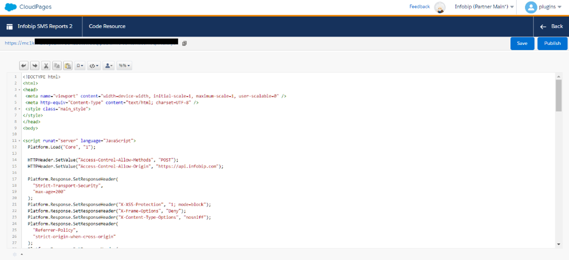This screenshot has height=260, width=569.
Task: Open the personalization person dropdown
Action: click(x=109, y=66)
